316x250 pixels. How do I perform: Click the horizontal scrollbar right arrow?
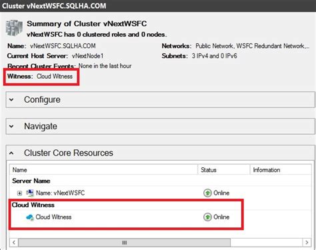click(x=307, y=243)
